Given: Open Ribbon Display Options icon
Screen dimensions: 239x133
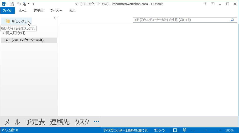Looking at the screenshot, I should tap(213, 4).
